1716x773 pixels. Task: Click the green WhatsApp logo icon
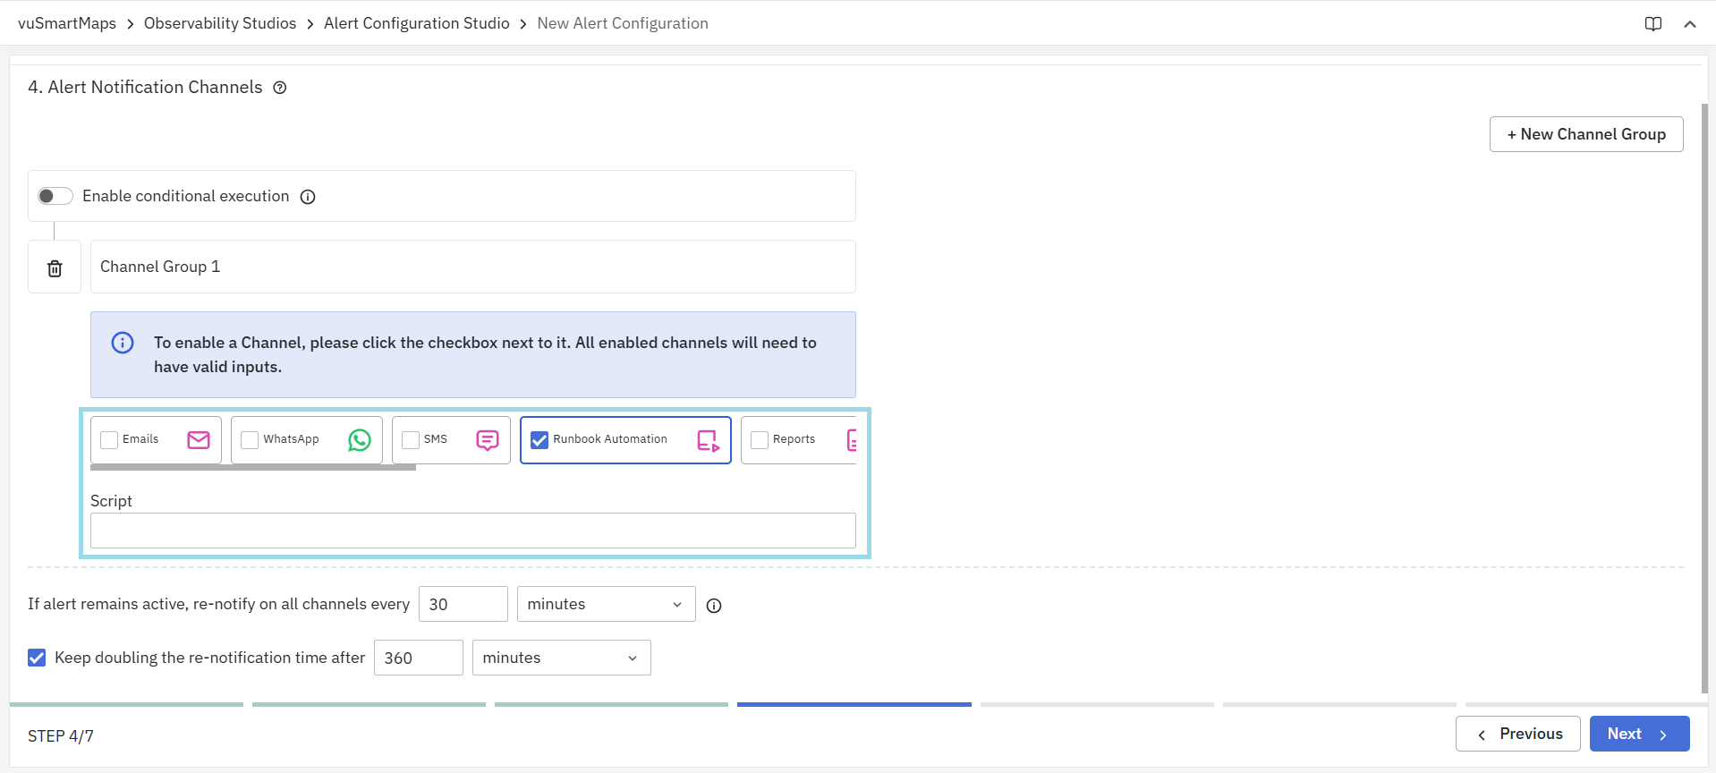click(360, 439)
